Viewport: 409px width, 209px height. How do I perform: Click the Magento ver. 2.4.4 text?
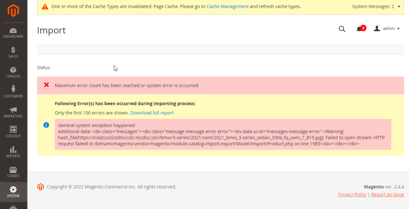click(384, 187)
